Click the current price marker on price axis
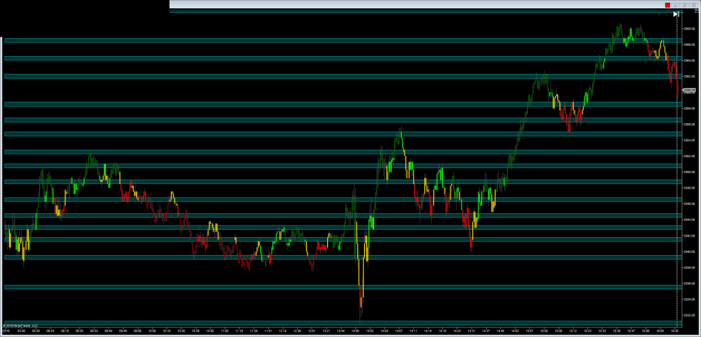Viewport: 701px width, 337px height. tap(689, 90)
